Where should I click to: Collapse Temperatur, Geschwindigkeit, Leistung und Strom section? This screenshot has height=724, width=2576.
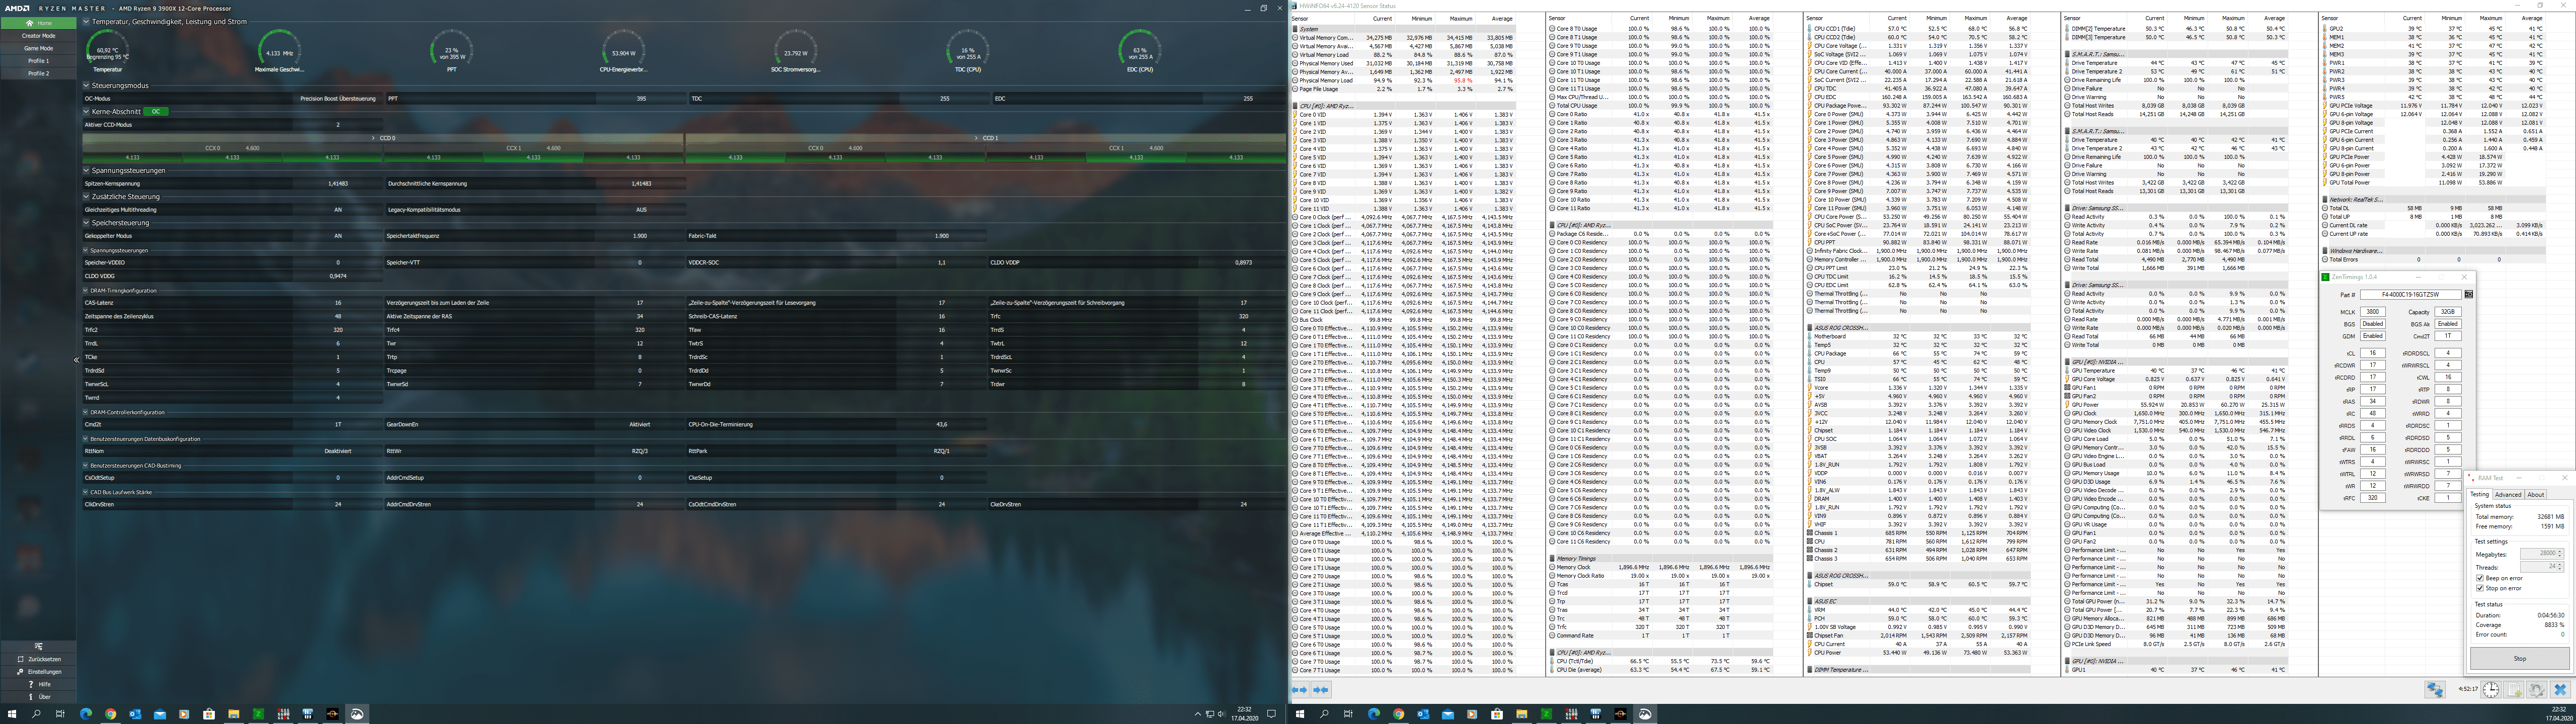point(86,21)
